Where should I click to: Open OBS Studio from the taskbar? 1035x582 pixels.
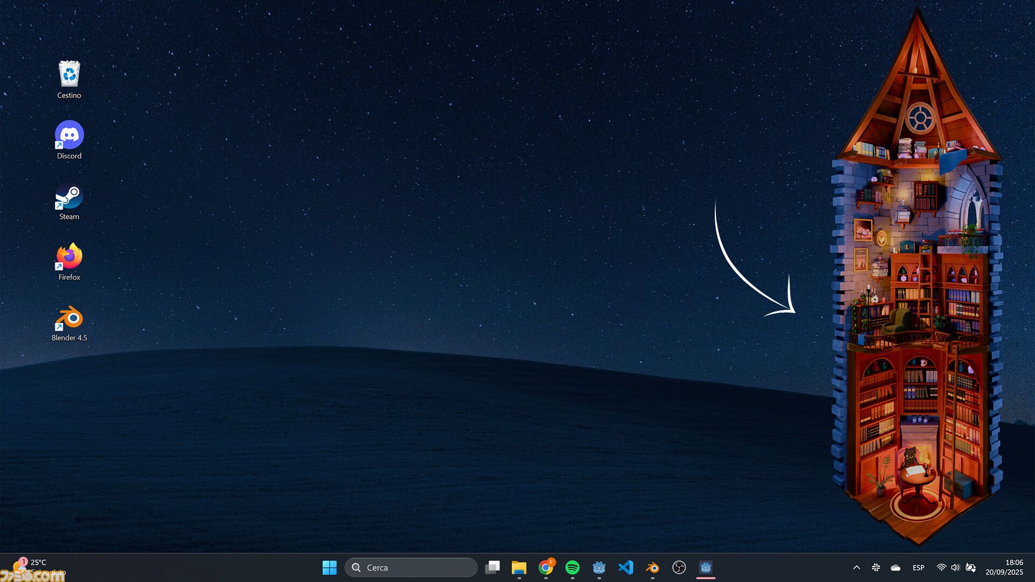[679, 567]
